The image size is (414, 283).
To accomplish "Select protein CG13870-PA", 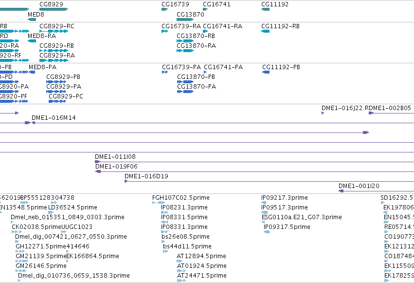I will 185,92.
